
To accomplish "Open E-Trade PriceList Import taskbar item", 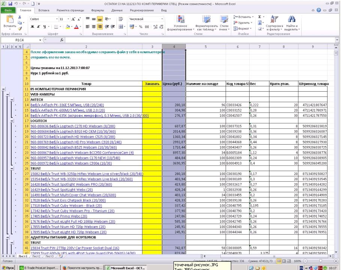I will pyautogui.click(x=39, y=268).
